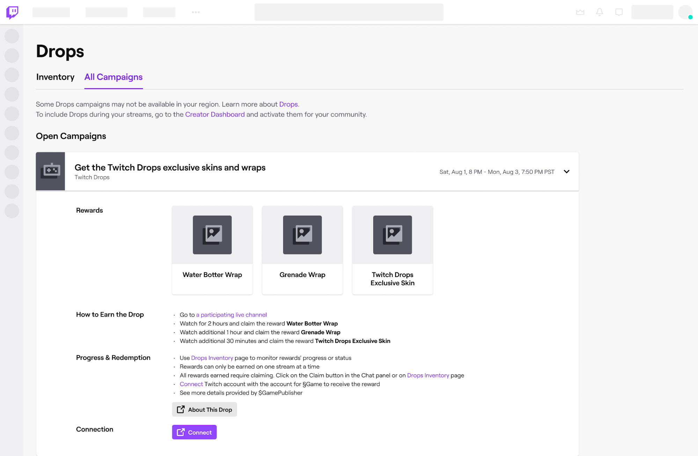This screenshot has width=698, height=456.
Task: Expand the search suggestions in the search bar
Action: pos(348,12)
